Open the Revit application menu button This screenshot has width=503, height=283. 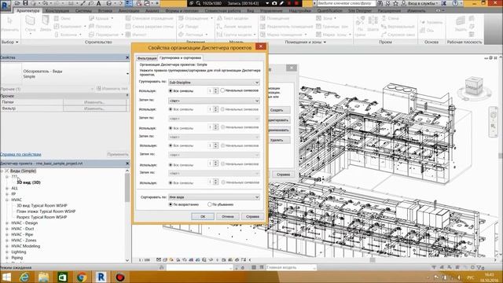click(x=6, y=6)
